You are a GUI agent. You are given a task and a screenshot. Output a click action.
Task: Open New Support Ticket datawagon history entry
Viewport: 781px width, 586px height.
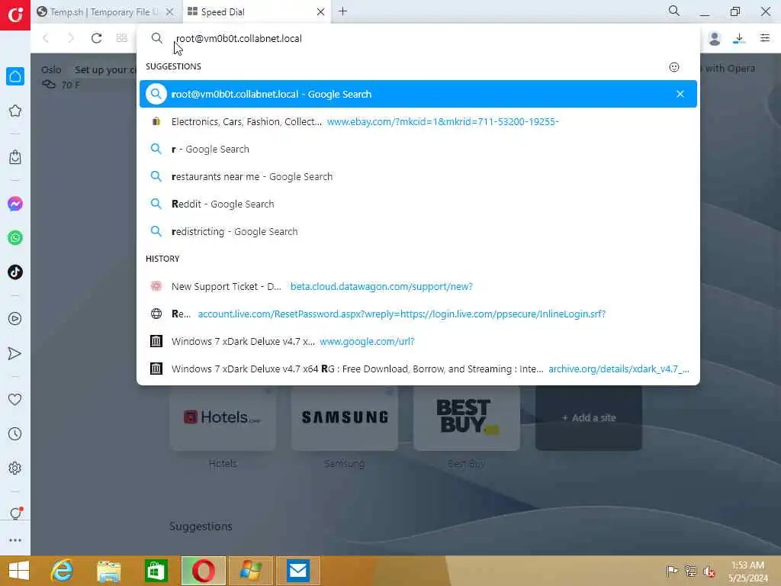pos(418,287)
